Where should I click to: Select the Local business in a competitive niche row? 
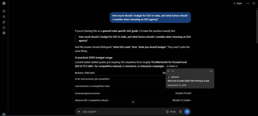[x=133, y=86]
